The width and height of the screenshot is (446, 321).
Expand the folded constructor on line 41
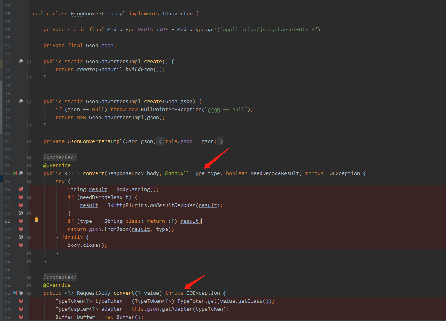(29, 141)
